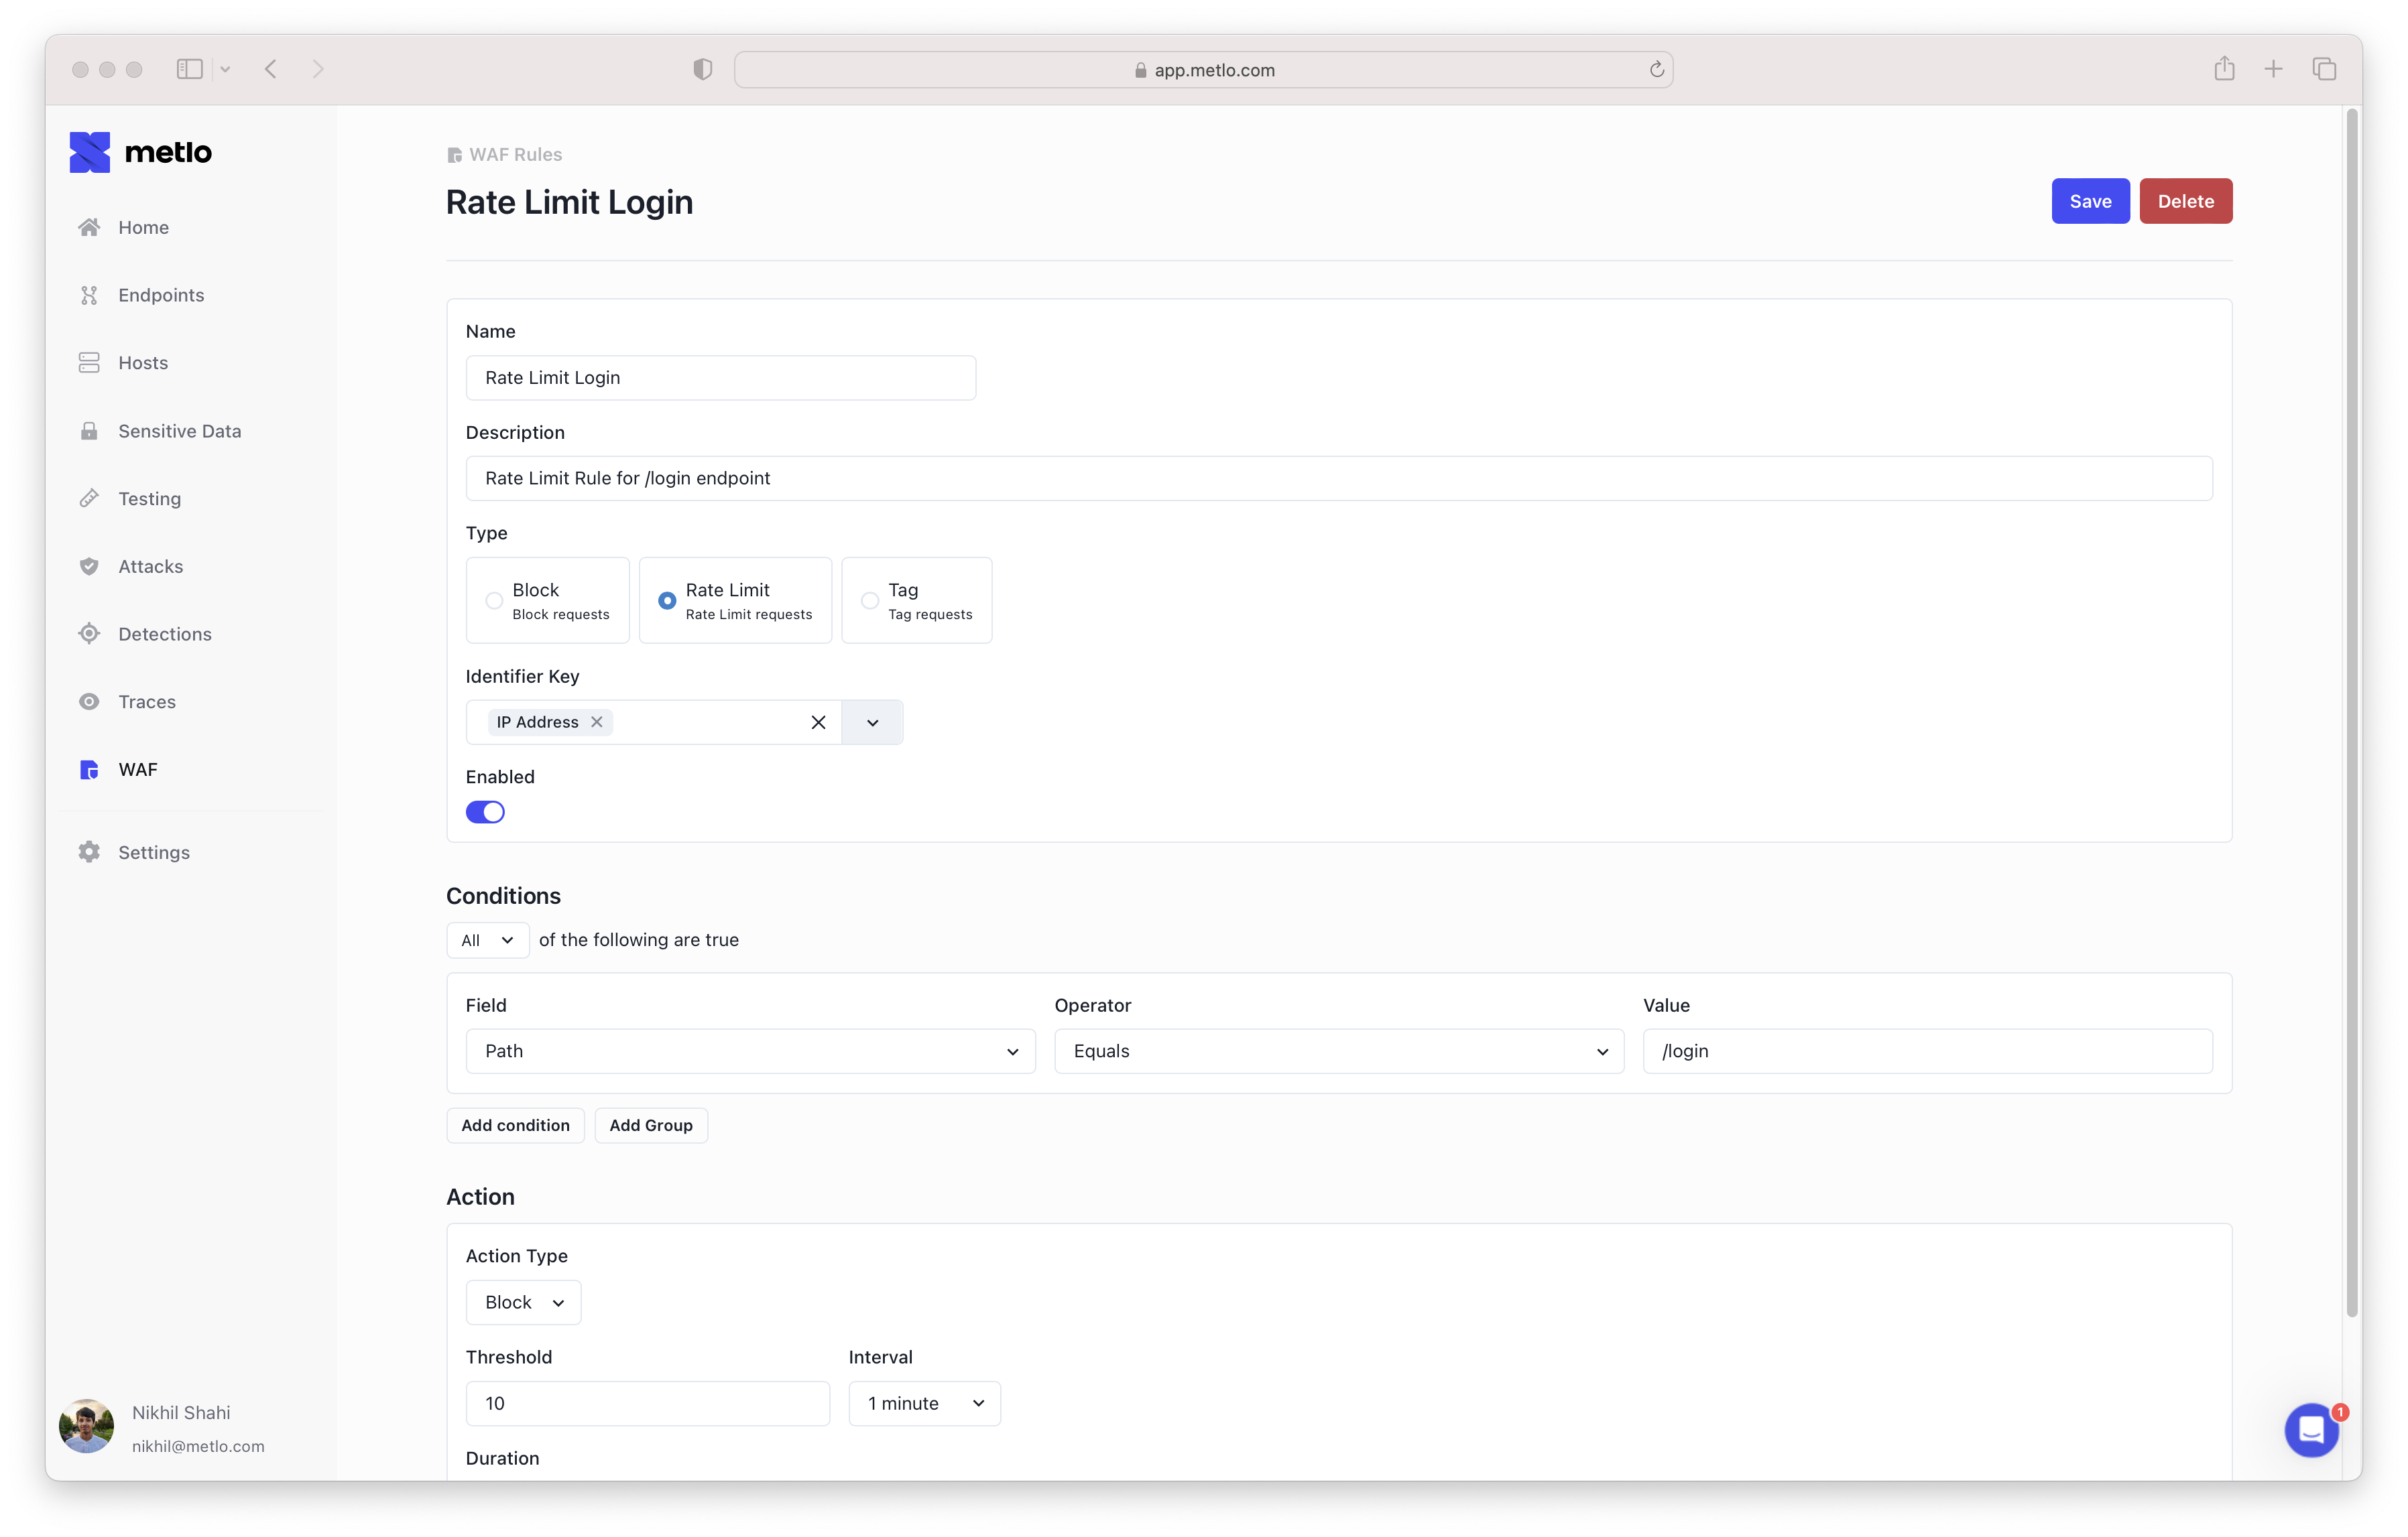This screenshot has width=2408, height=1537.
Task: Click the Attacks shield icon
Action: 89,567
